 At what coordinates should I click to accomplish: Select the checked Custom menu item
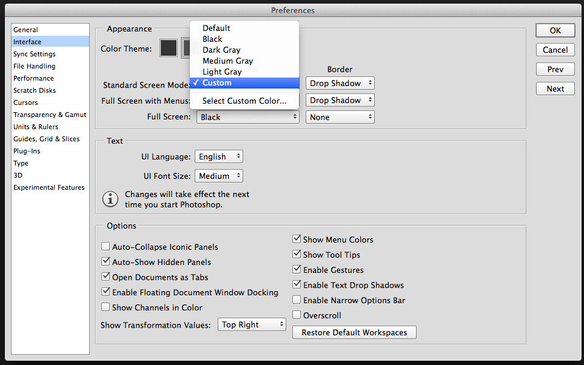click(x=244, y=82)
